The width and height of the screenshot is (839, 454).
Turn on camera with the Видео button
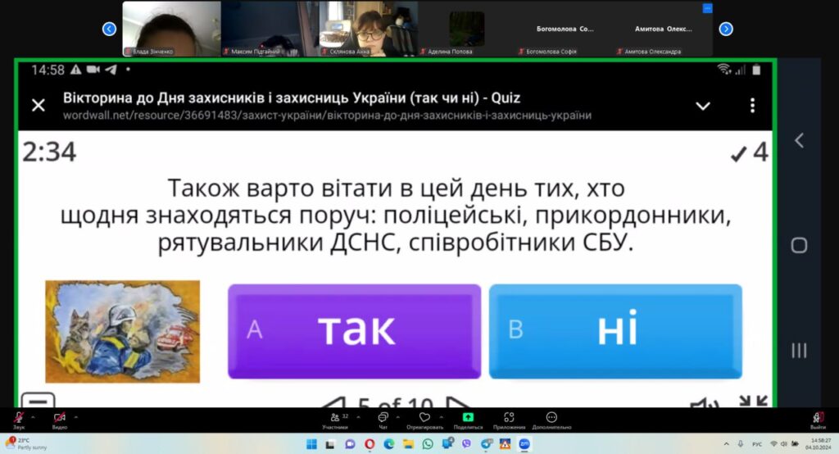click(59, 420)
